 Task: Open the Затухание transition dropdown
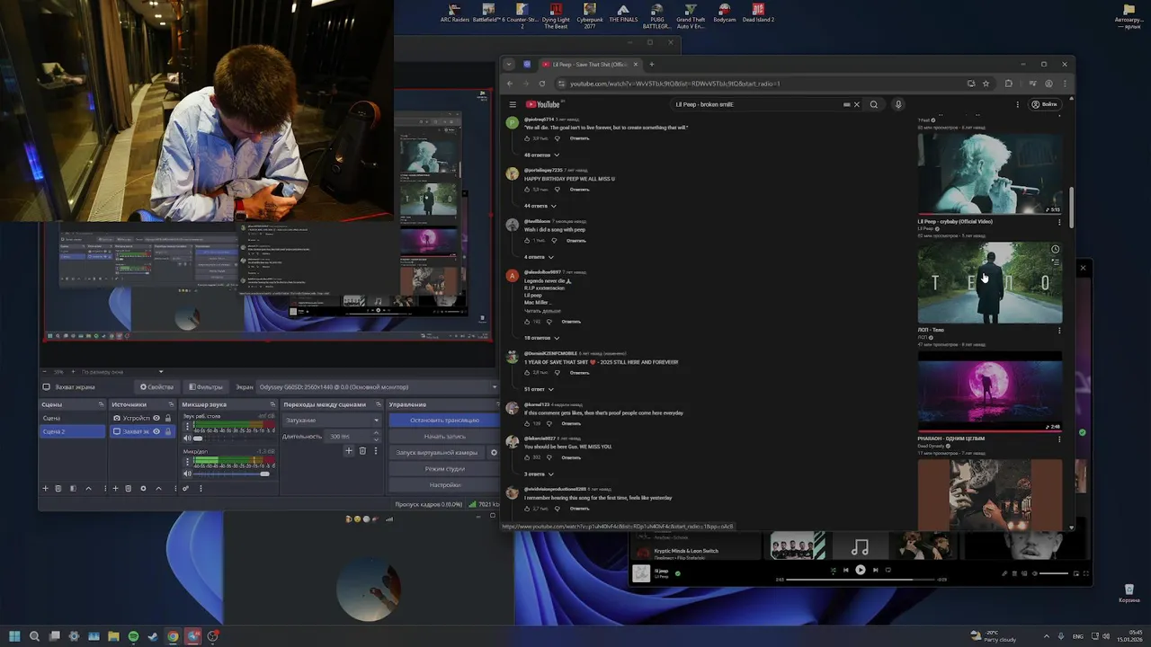tap(332, 421)
